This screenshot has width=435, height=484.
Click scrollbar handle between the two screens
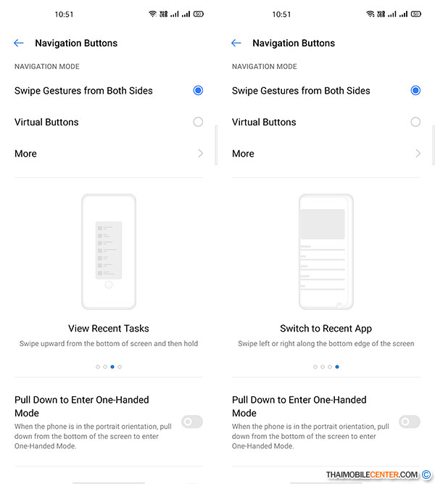(216, 145)
